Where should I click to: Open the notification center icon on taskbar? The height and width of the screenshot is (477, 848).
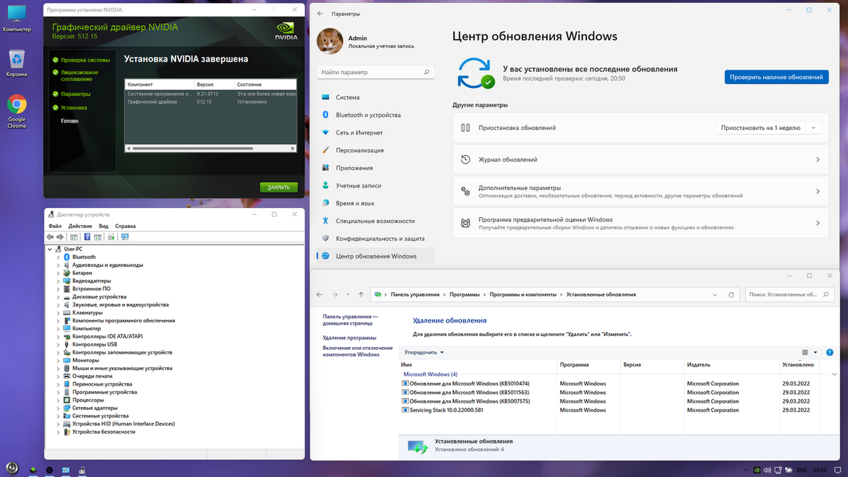coord(836,470)
